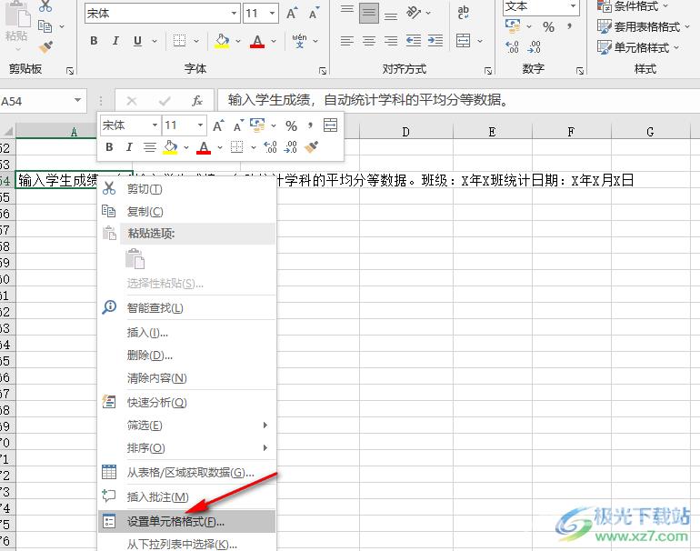The image size is (700, 551).
Task: Select column D header
Action: [405, 132]
